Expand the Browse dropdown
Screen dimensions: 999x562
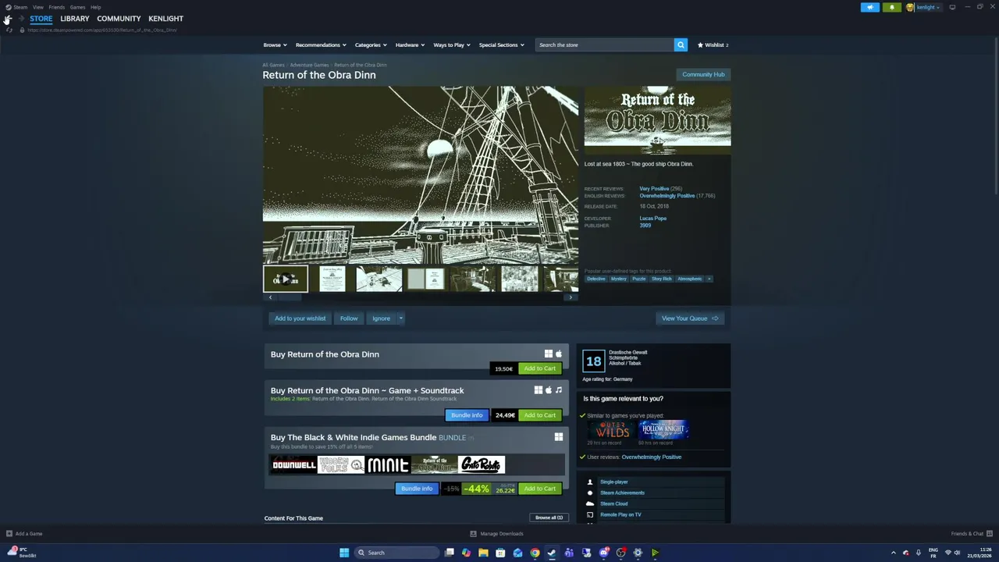(275, 44)
